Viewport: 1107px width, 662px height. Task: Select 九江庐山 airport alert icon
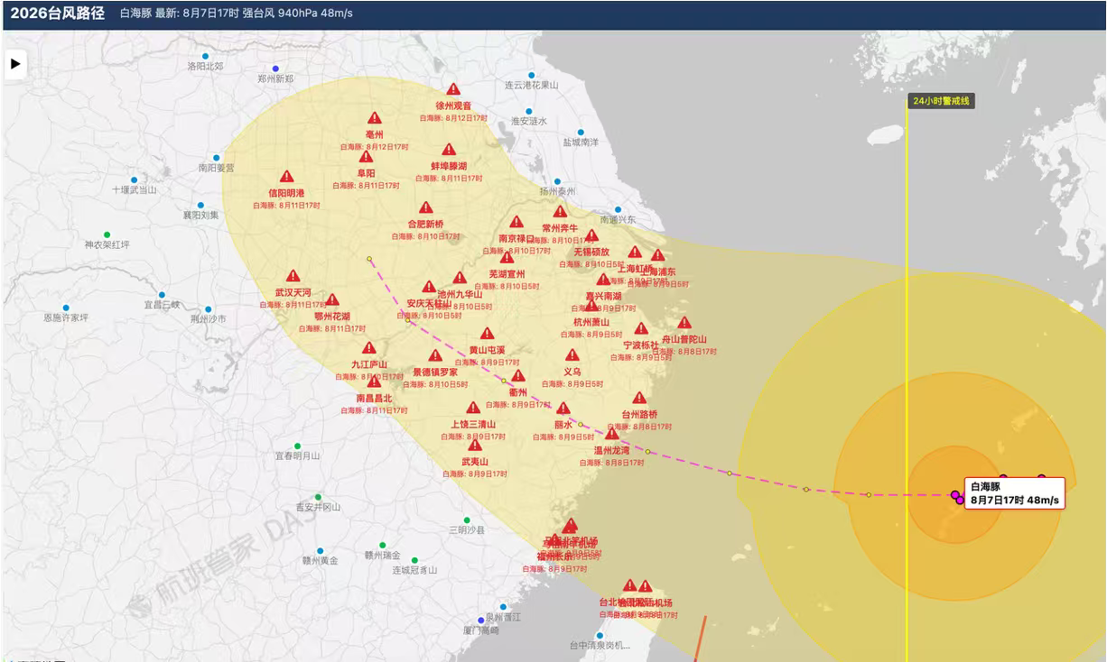tap(368, 348)
